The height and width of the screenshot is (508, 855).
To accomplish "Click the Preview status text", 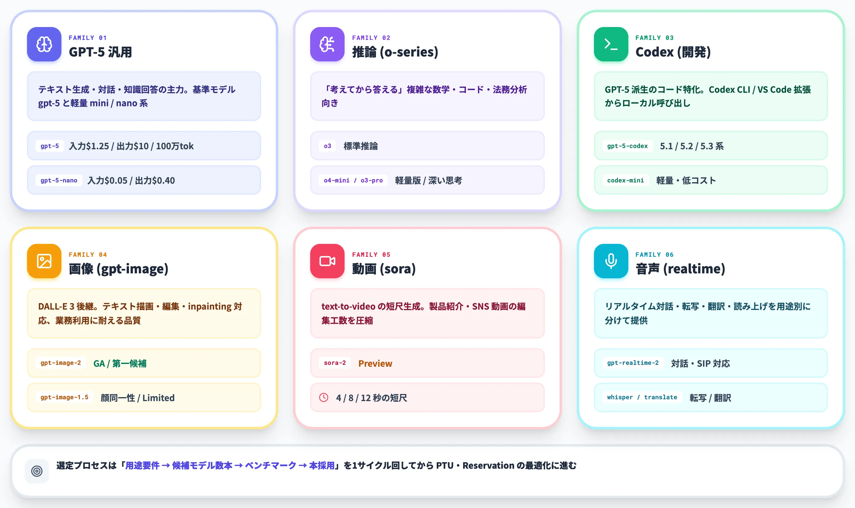I will [x=375, y=363].
